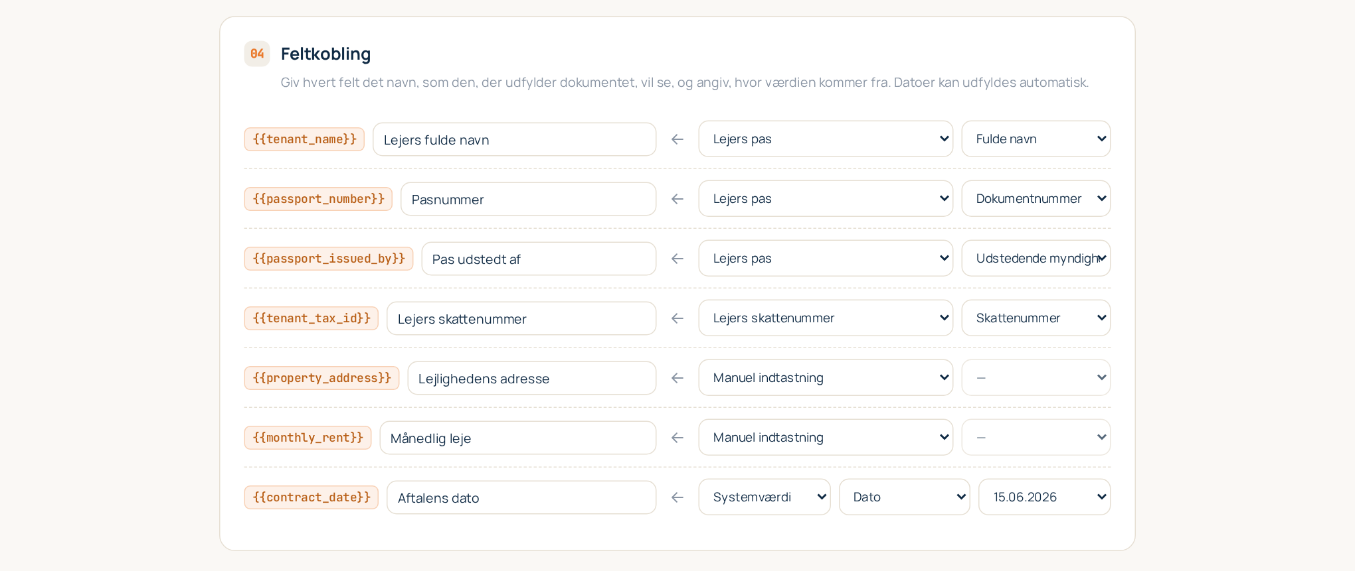1355x571 pixels.
Task: Open the dash dropdown in monthly_rent row
Action: 1036,437
